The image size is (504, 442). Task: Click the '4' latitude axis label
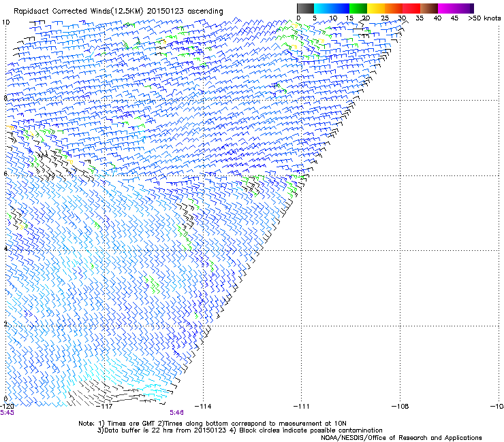point(5,249)
